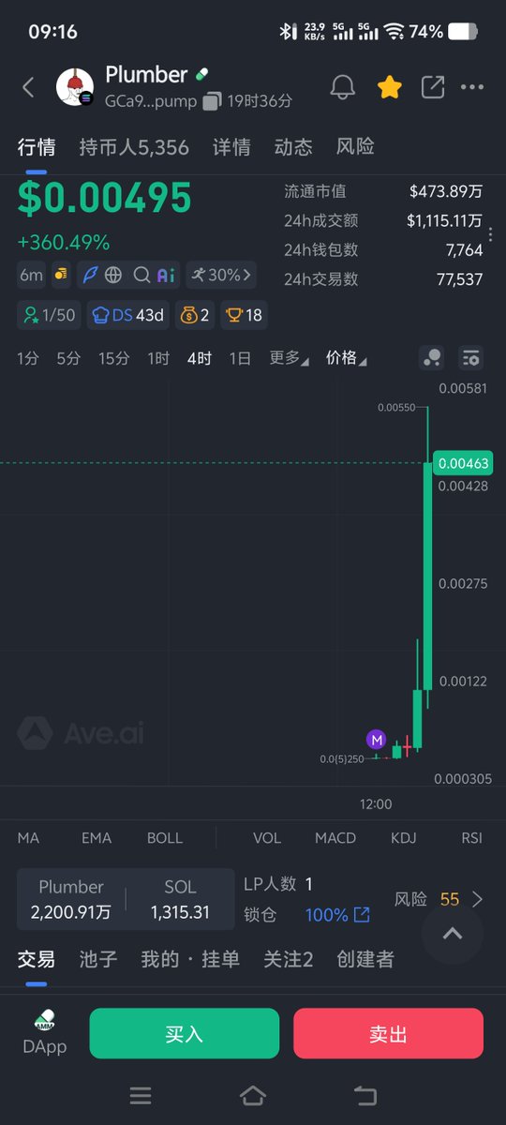Tap the floating scroll-up arrow button
The height and width of the screenshot is (1125, 506).
tap(453, 933)
